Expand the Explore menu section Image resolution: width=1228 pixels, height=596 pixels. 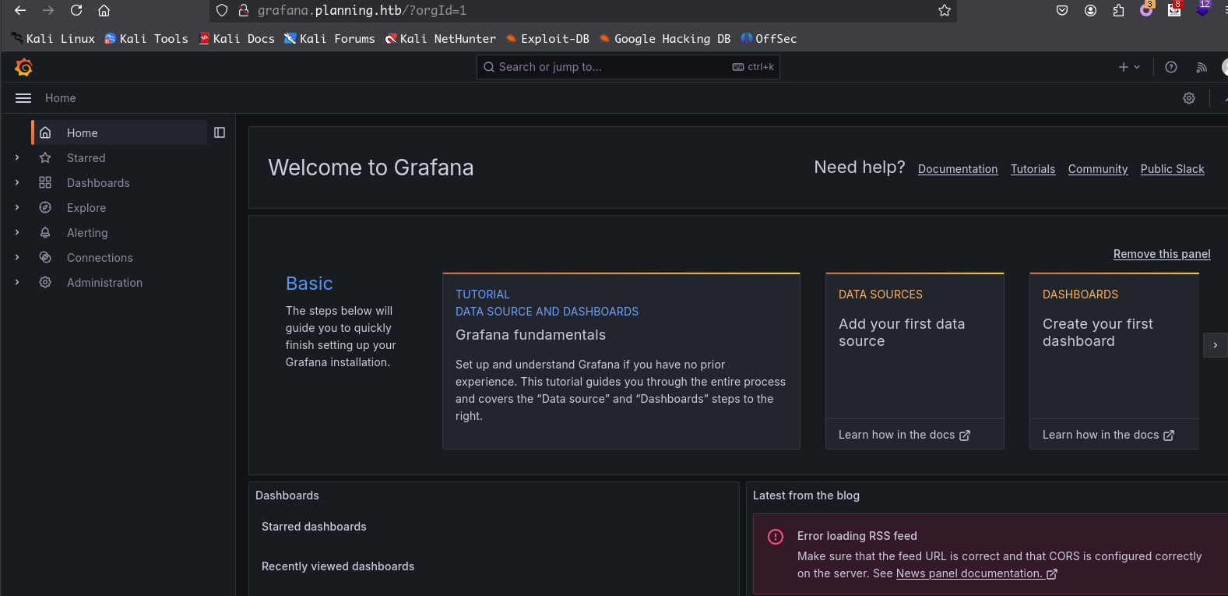tap(17, 208)
